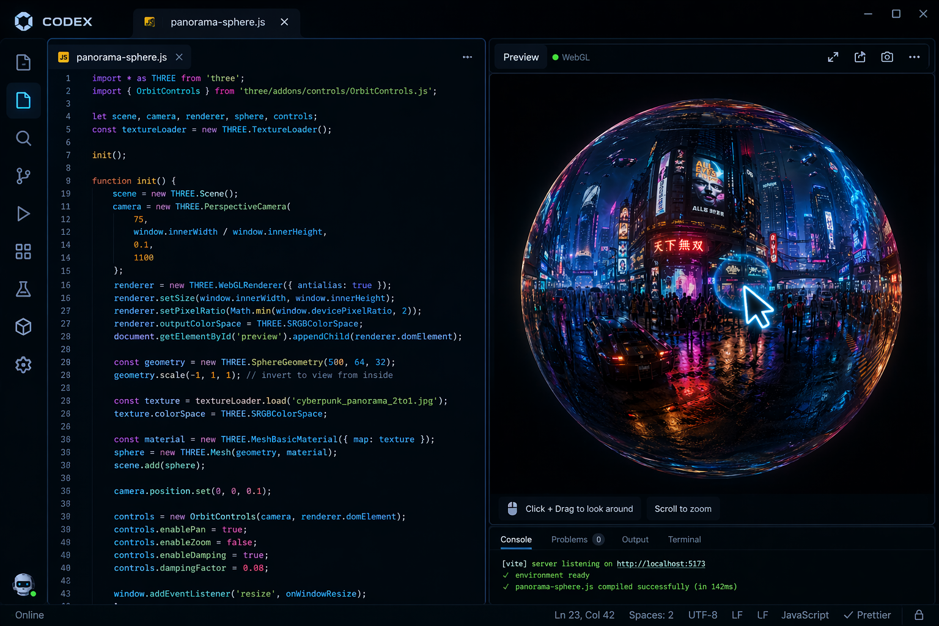Switch to the Preview tab
The height and width of the screenshot is (626, 939).
pos(521,57)
